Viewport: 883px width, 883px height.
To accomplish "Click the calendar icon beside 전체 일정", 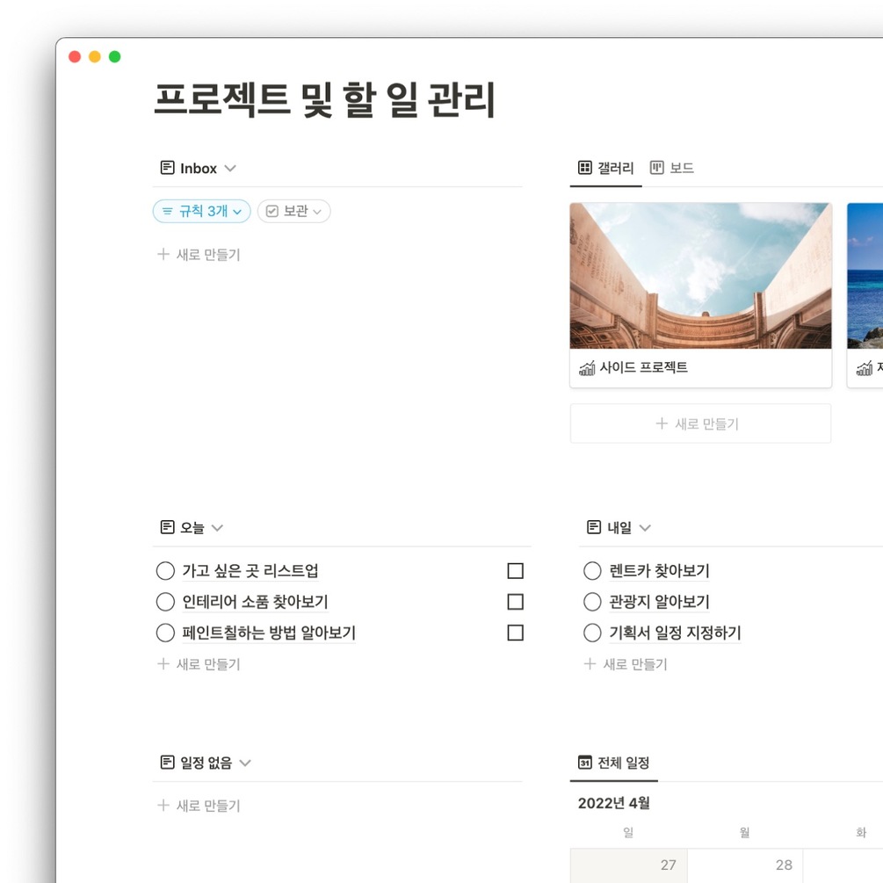I will 584,762.
